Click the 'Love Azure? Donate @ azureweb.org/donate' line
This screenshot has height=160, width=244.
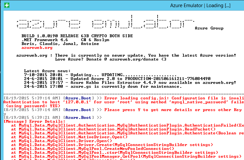[x=111, y=59]
